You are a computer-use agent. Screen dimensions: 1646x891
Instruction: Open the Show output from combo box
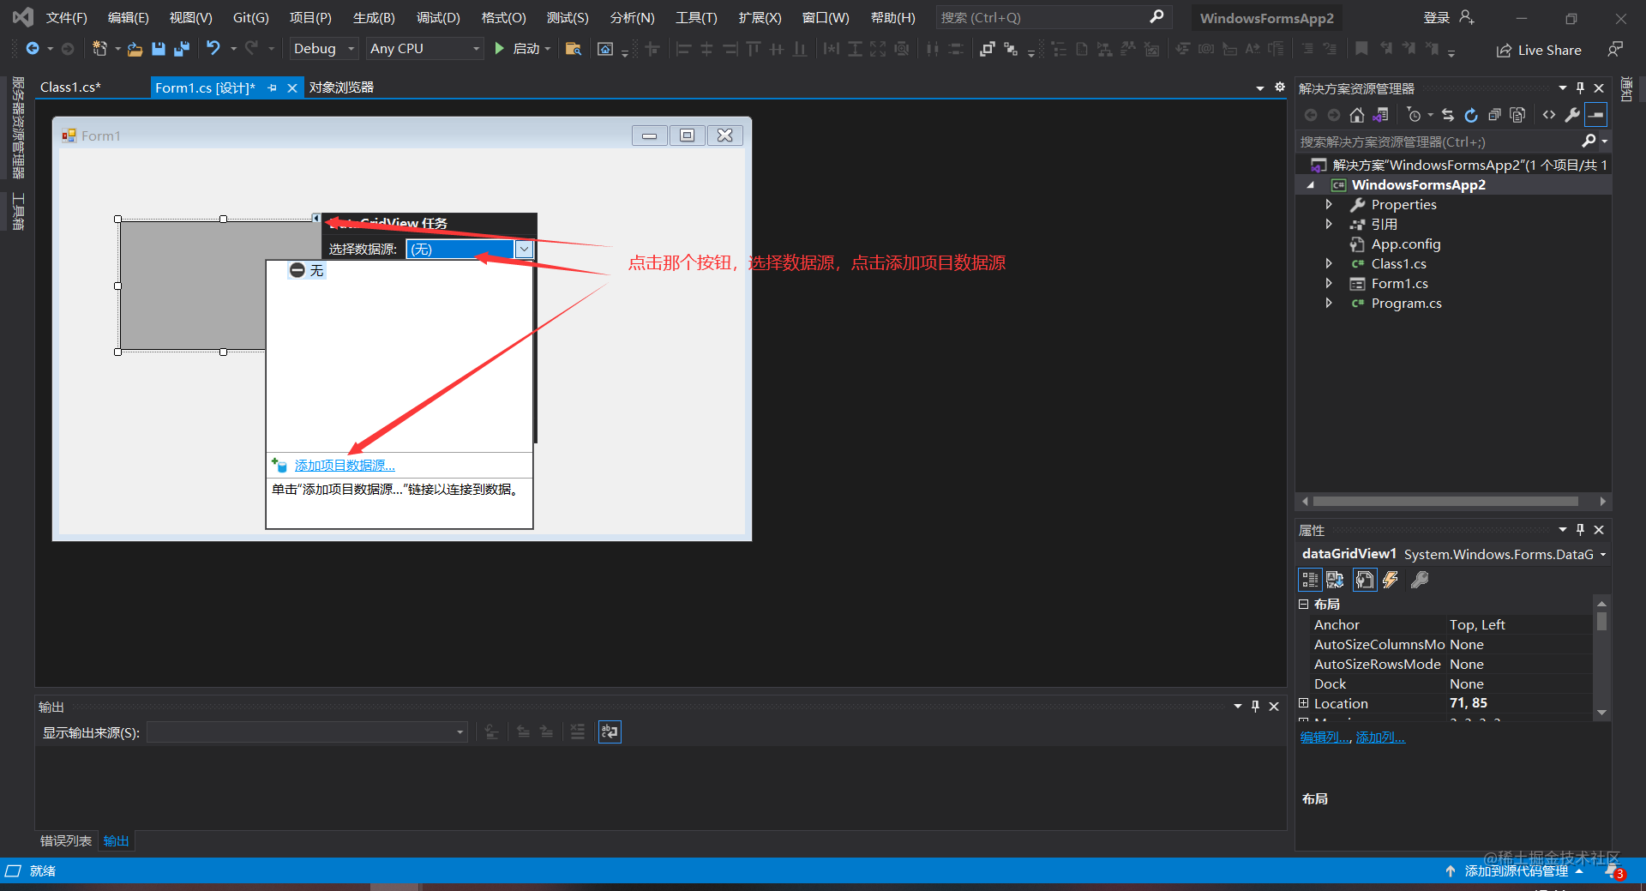tap(307, 732)
